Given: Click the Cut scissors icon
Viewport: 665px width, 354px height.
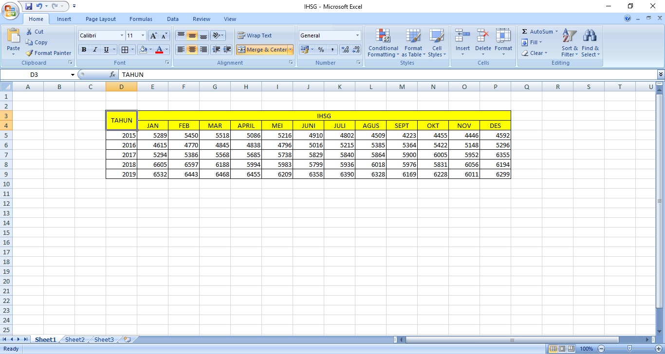Looking at the screenshot, I should click(x=29, y=32).
